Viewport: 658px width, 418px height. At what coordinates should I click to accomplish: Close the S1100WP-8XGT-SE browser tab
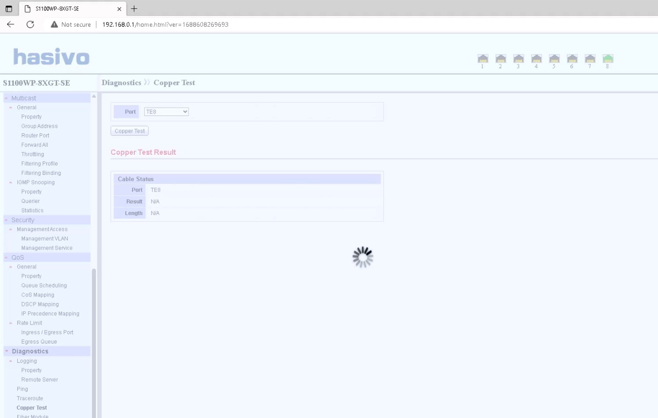119,9
